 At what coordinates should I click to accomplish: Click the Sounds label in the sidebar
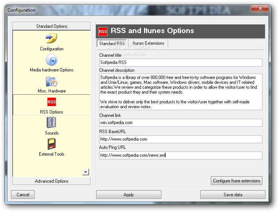click(x=52, y=133)
